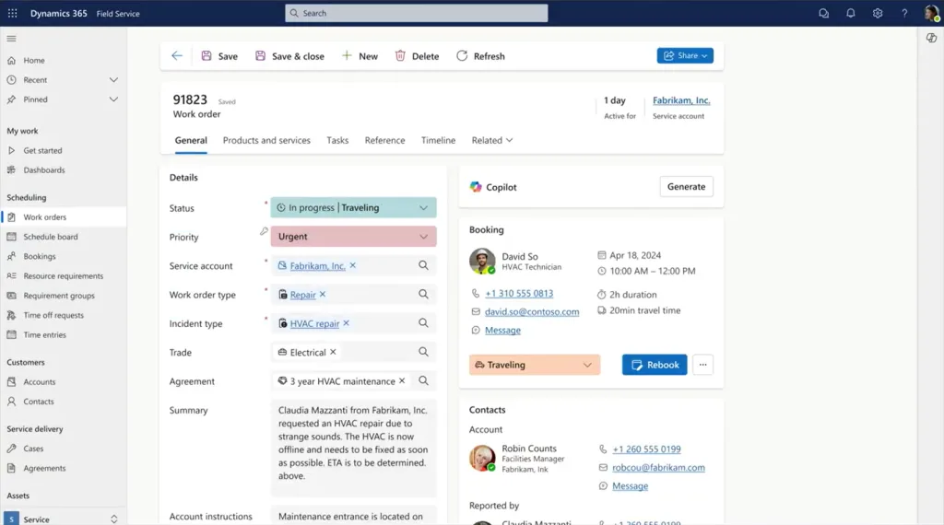Screen dimensions: 944x525
Task: Click the Copilot Generate button
Action: point(686,186)
